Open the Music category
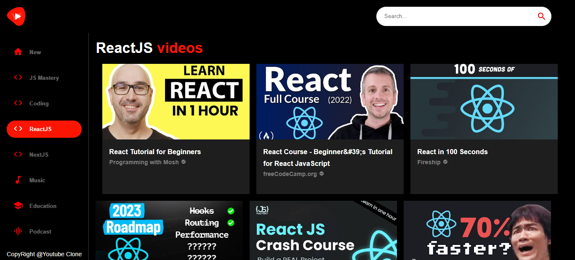Image resolution: width=575 pixels, height=260 pixels. coord(37,180)
